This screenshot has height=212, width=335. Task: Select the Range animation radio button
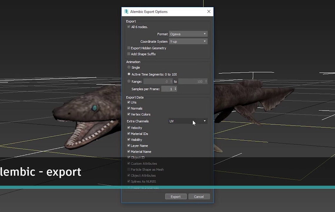[129, 81]
